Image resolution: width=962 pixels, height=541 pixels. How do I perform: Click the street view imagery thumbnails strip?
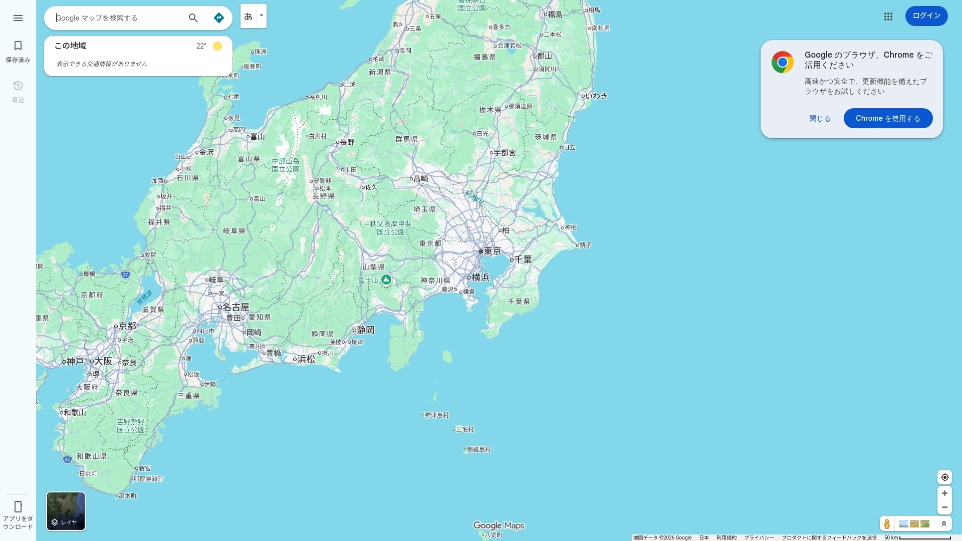tap(914, 524)
